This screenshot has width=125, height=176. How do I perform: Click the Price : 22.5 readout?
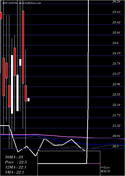pyautogui.click(x=16, y=162)
